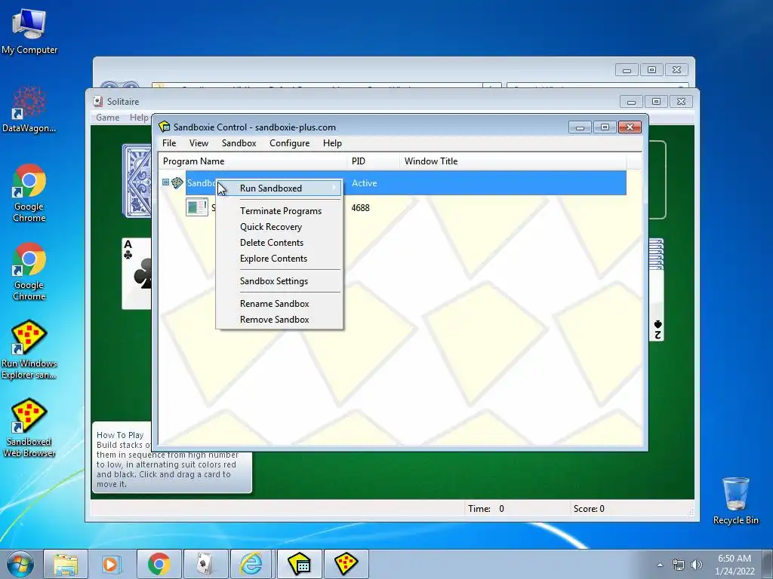The height and width of the screenshot is (579, 773).
Task: Open Run Windows Explorer sandboxed shortcut
Action: (29, 350)
